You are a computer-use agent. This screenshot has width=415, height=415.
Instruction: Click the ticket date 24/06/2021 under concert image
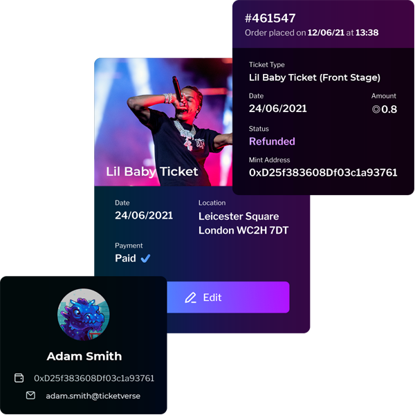click(144, 215)
